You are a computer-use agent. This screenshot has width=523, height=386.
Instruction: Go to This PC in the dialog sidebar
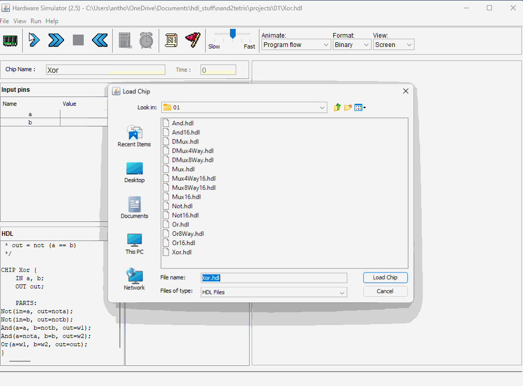(134, 244)
